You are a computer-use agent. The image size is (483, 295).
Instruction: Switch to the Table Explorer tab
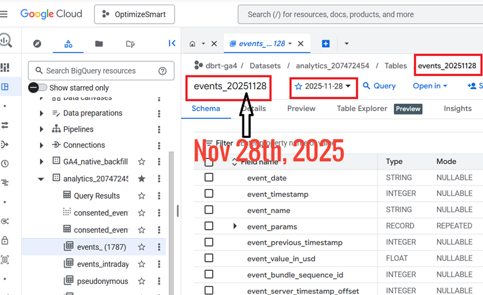pyautogui.click(x=362, y=109)
